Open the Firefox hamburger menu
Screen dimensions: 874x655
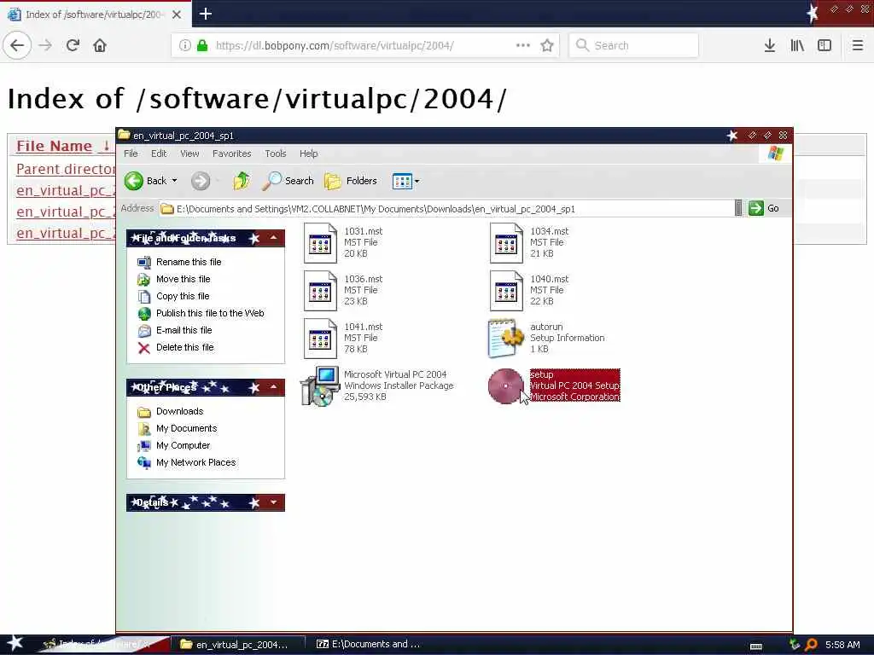click(858, 45)
